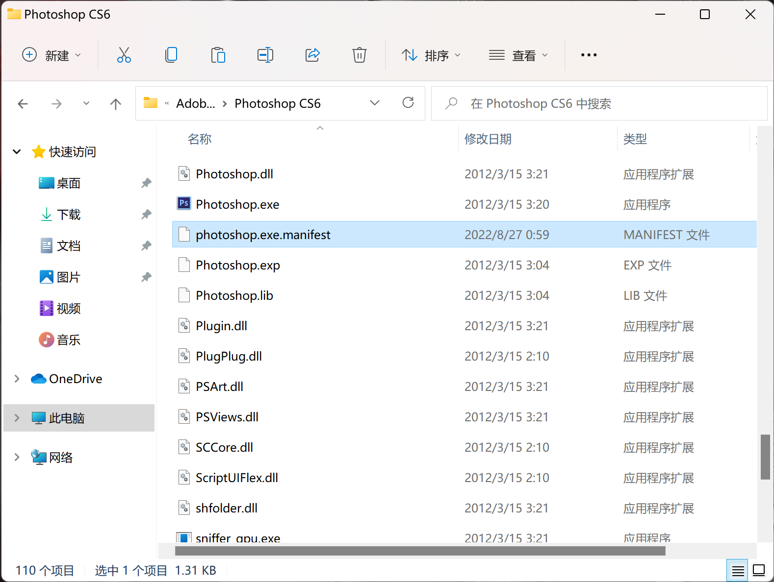This screenshot has width=774, height=582.
Task: Click the search box in Photoshop CS6
Action: click(599, 103)
